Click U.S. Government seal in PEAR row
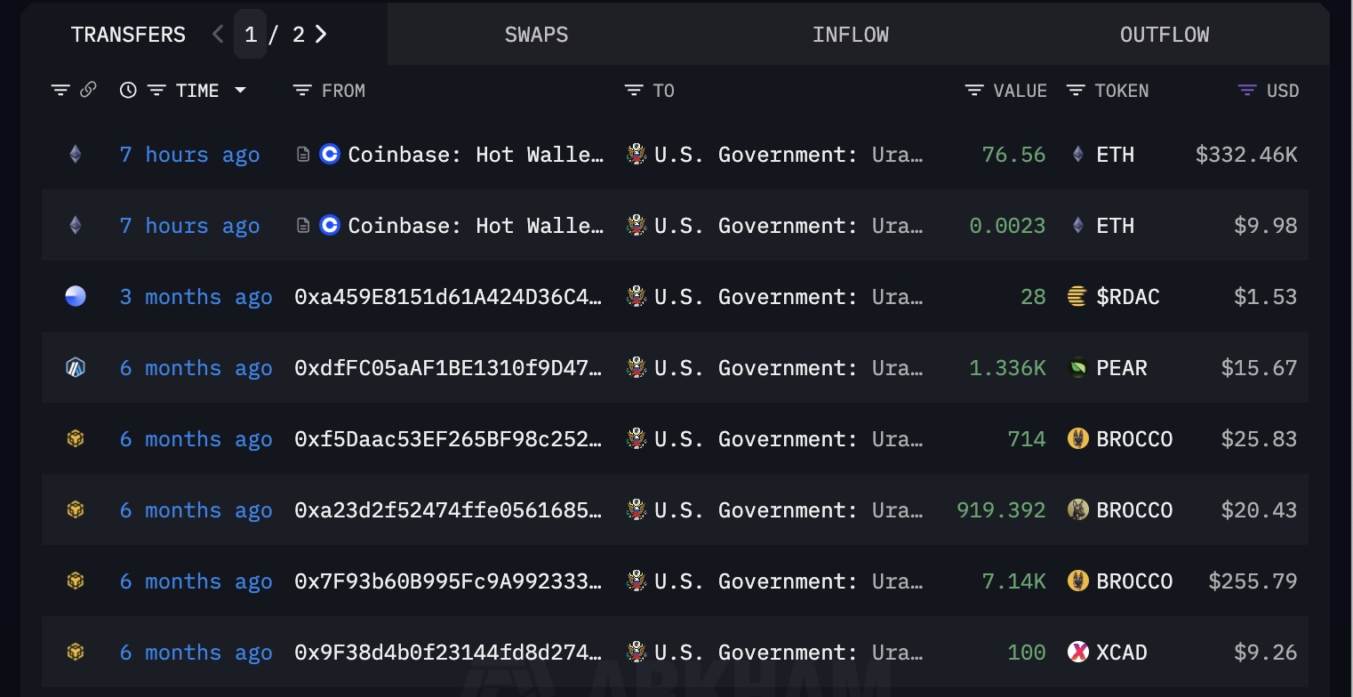1353x697 pixels. click(636, 368)
